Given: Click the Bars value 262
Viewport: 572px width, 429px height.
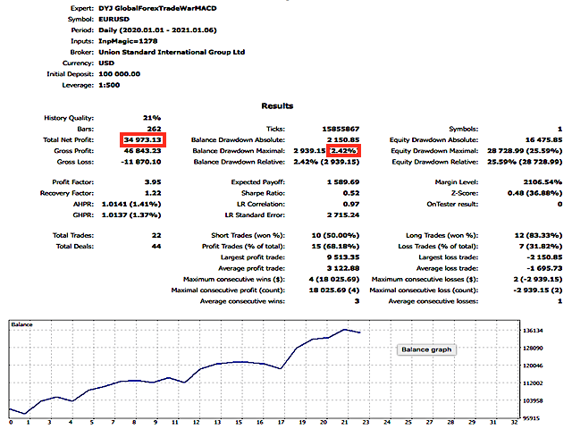Looking at the screenshot, I should (x=154, y=129).
